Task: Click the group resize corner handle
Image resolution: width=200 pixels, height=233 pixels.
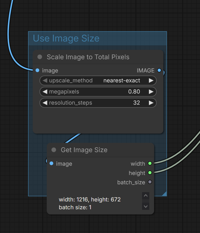Action: [164, 194]
